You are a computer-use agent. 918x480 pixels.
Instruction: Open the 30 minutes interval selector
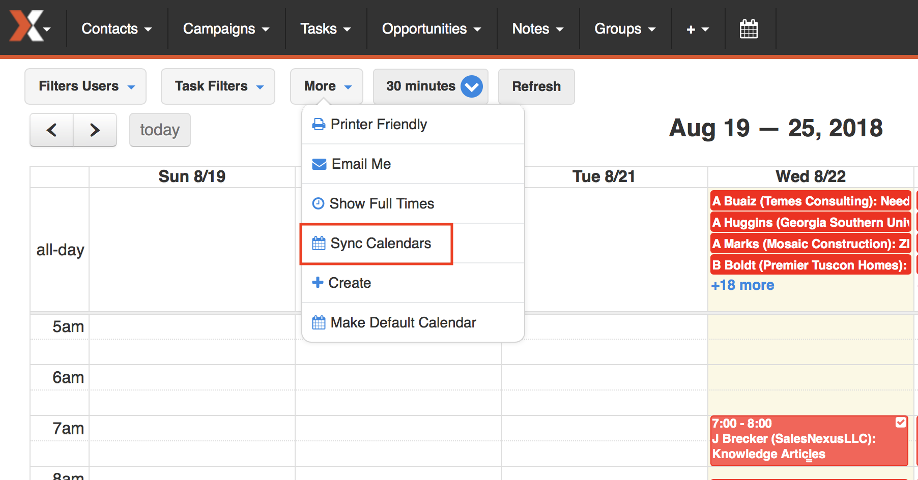pyautogui.click(x=431, y=86)
